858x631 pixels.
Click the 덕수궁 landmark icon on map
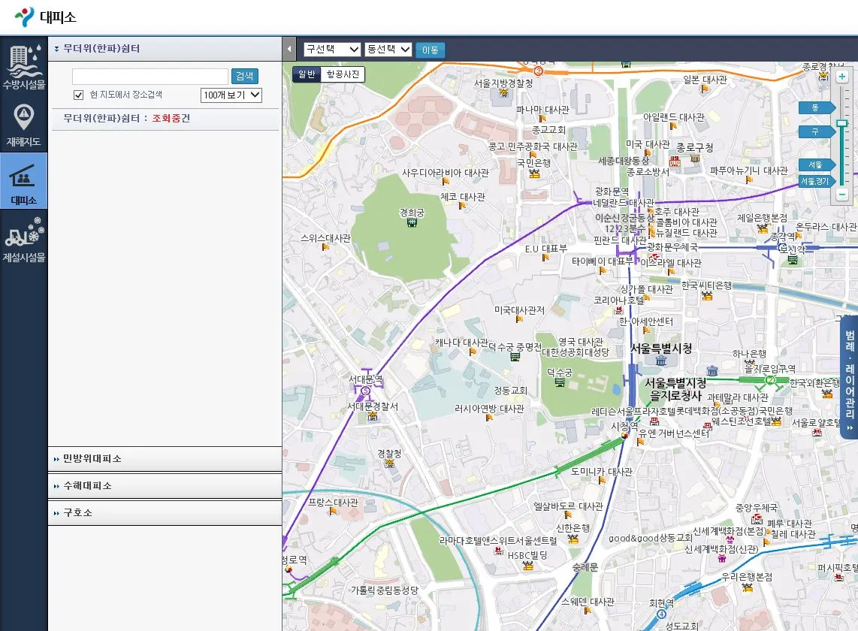click(559, 382)
